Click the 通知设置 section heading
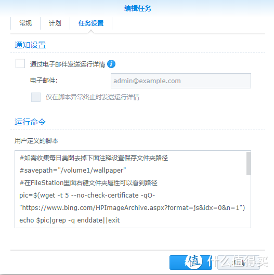 pyautogui.click(x=30, y=45)
